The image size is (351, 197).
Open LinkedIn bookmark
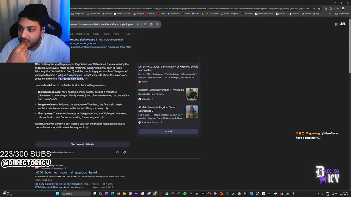107,14
